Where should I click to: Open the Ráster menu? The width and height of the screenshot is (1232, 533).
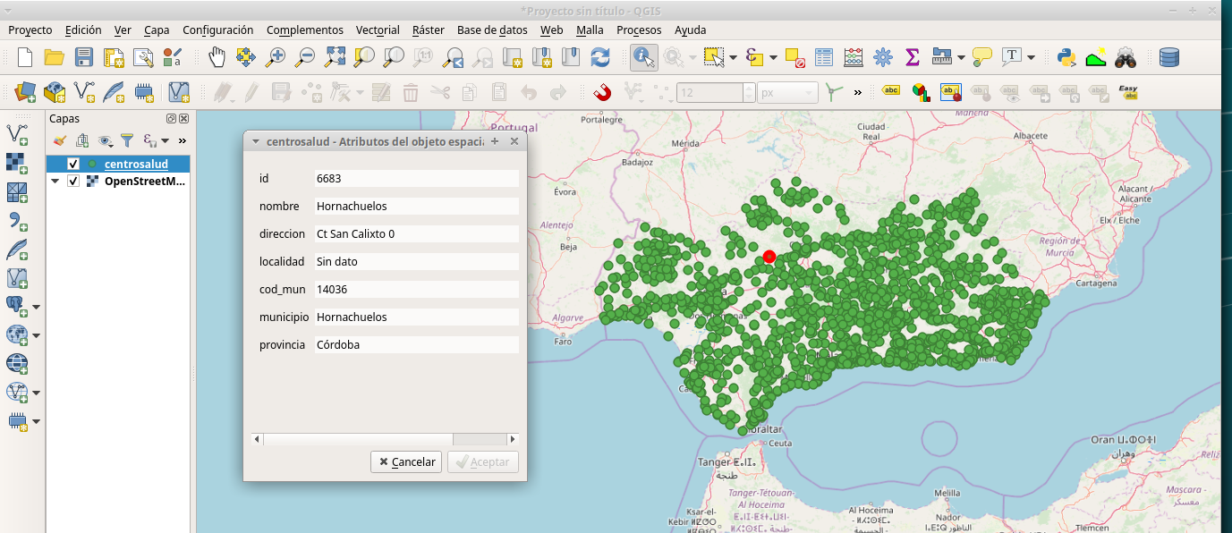click(428, 30)
